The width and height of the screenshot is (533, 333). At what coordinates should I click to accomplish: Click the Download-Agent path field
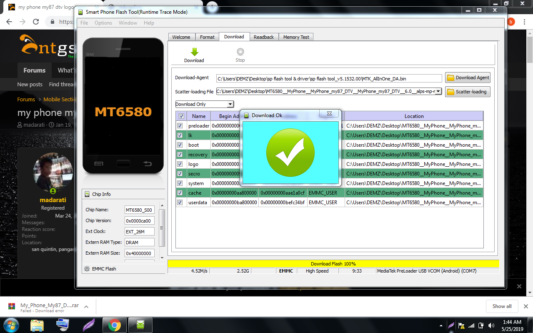pyautogui.click(x=329, y=78)
